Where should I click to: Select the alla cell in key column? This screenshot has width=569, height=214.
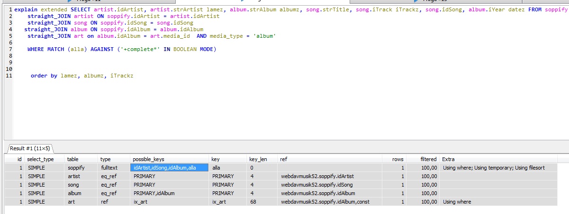(227, 168)
